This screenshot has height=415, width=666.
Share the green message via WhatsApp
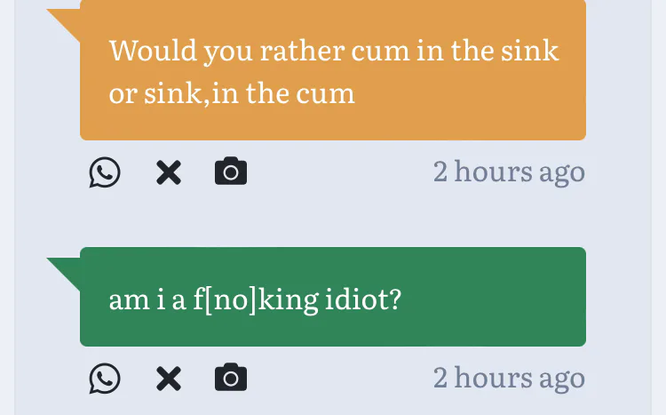[x=105, y=379]
